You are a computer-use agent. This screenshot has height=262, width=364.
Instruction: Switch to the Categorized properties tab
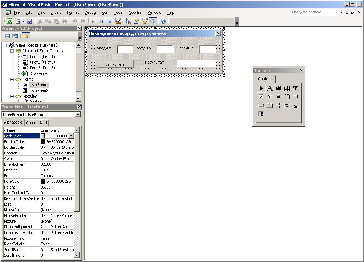click(36, 123)
